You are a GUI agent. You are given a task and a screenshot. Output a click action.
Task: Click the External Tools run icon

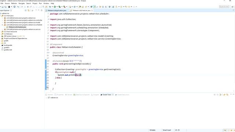(64, 7)
